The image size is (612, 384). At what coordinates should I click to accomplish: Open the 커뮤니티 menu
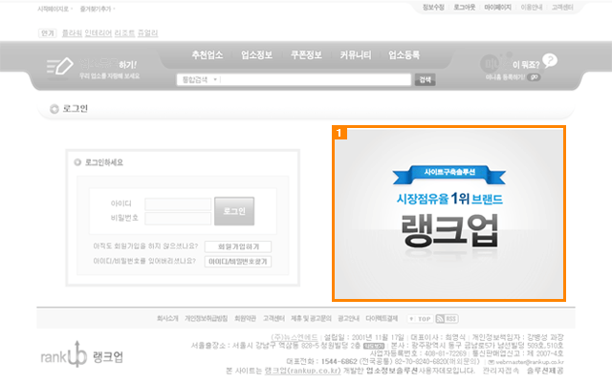[355, 55]
